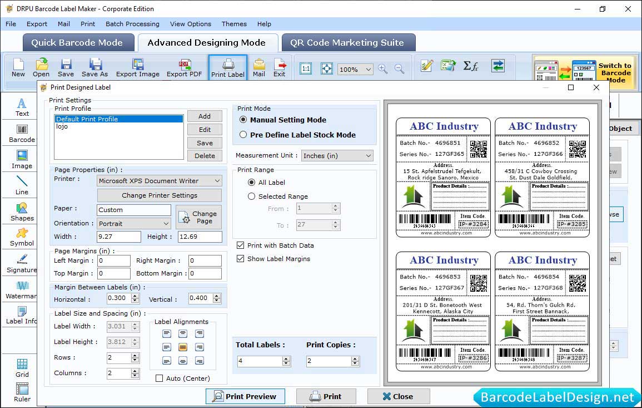Select Manual Setting Mode radio button

point(243,120)
